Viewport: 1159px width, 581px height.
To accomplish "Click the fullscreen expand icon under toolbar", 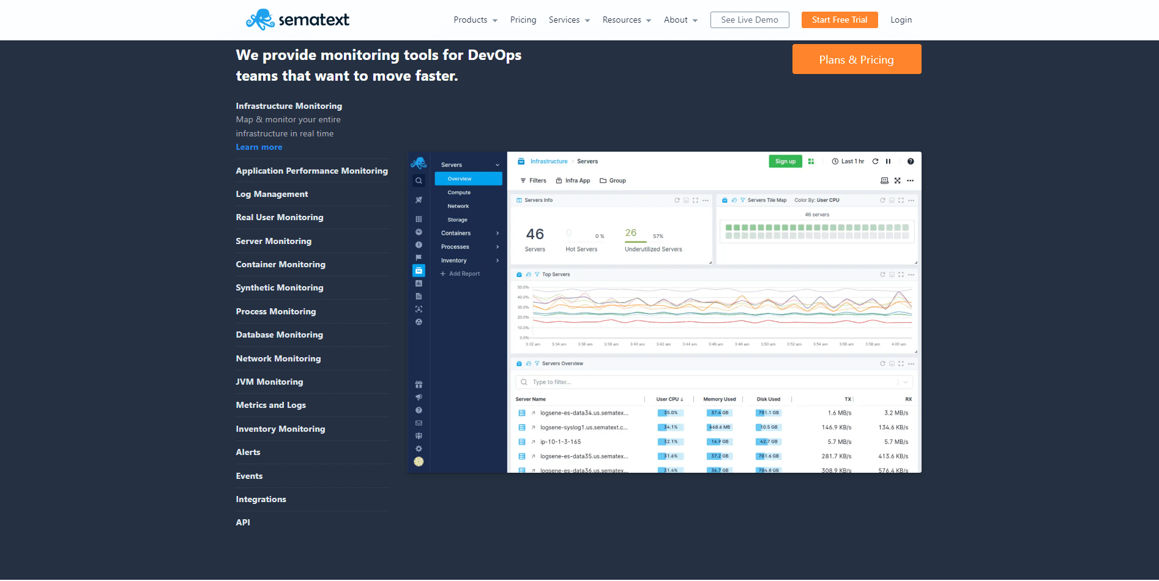I will 897,180.
